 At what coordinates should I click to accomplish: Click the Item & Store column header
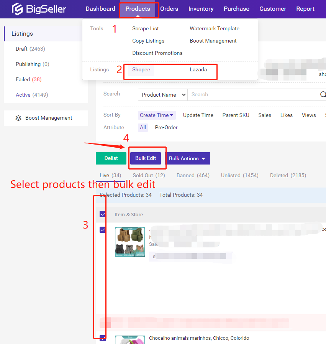[x=129, y=214]
